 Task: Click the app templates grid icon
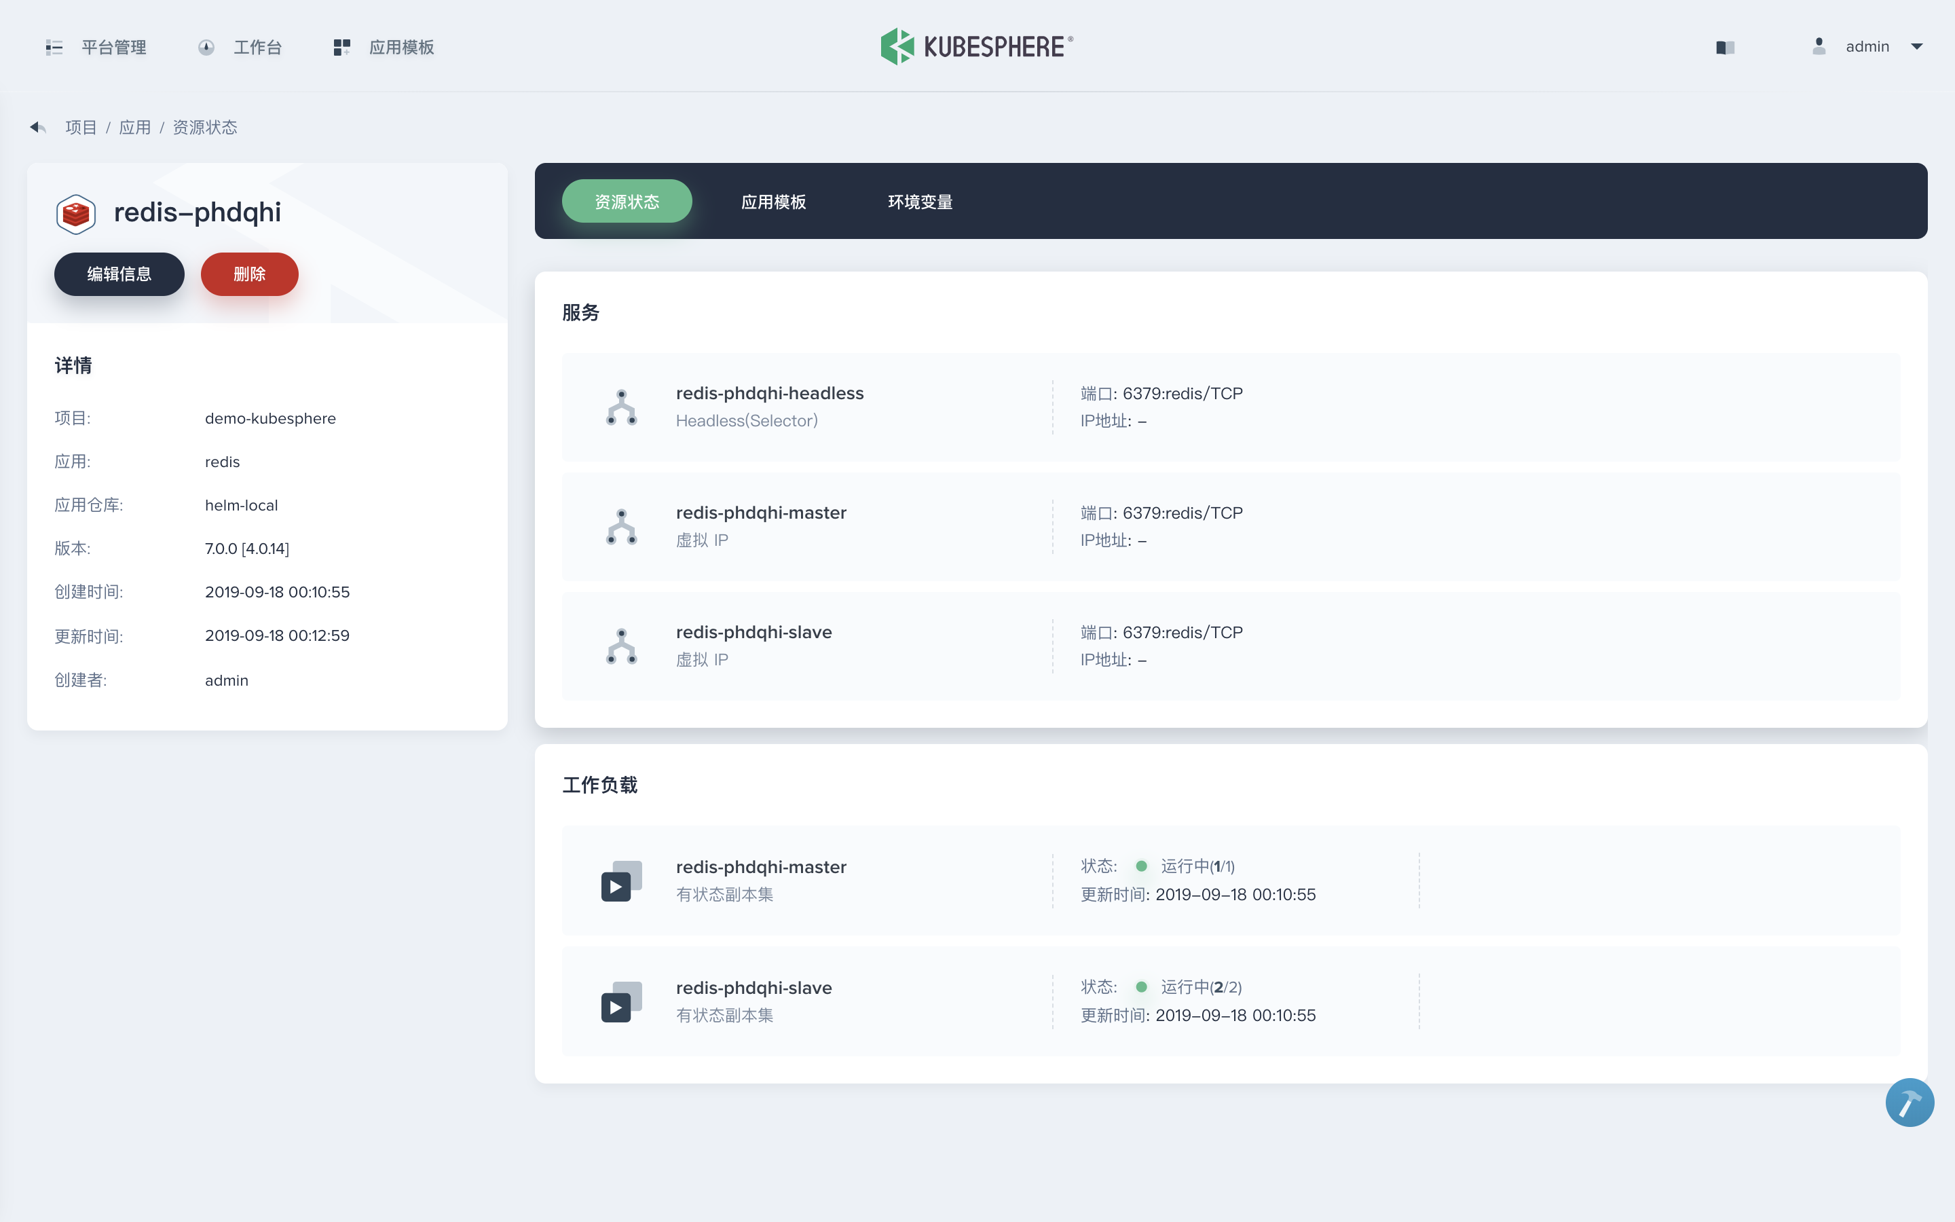pyautogui.click(x=341, y=47)
